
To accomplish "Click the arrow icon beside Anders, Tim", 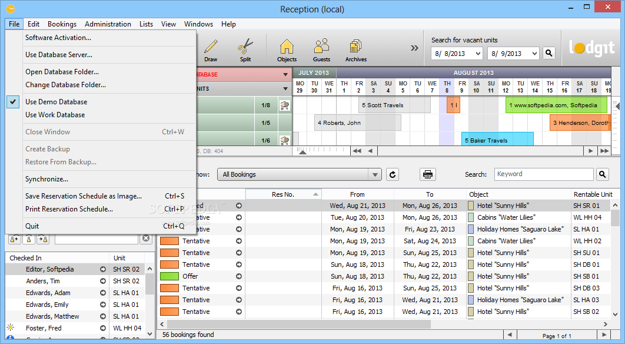I will (x=103, y=281).
